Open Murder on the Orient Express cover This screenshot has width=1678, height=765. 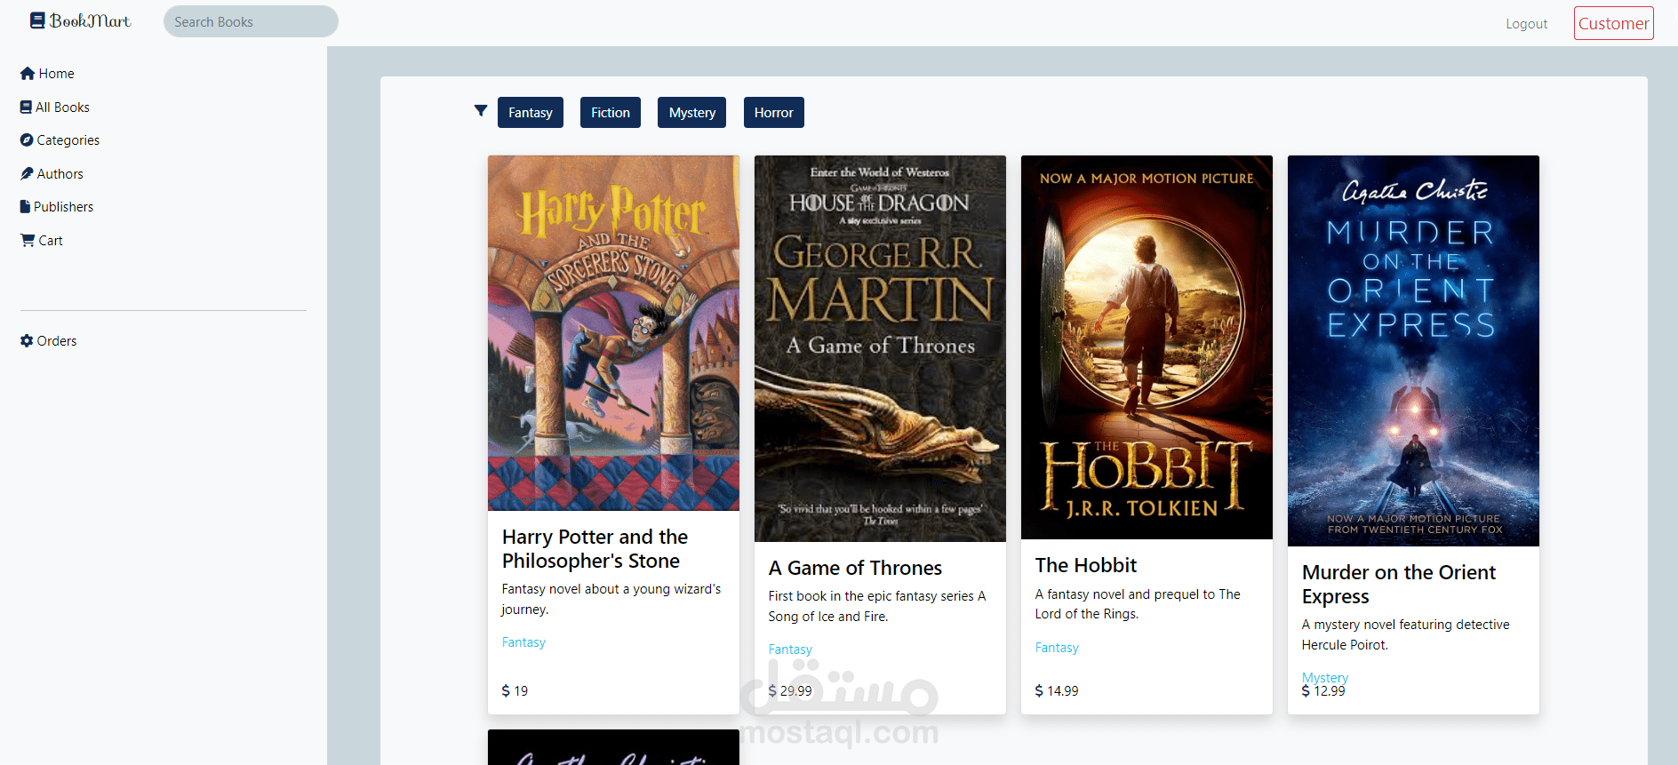(x=1413, y=351)
